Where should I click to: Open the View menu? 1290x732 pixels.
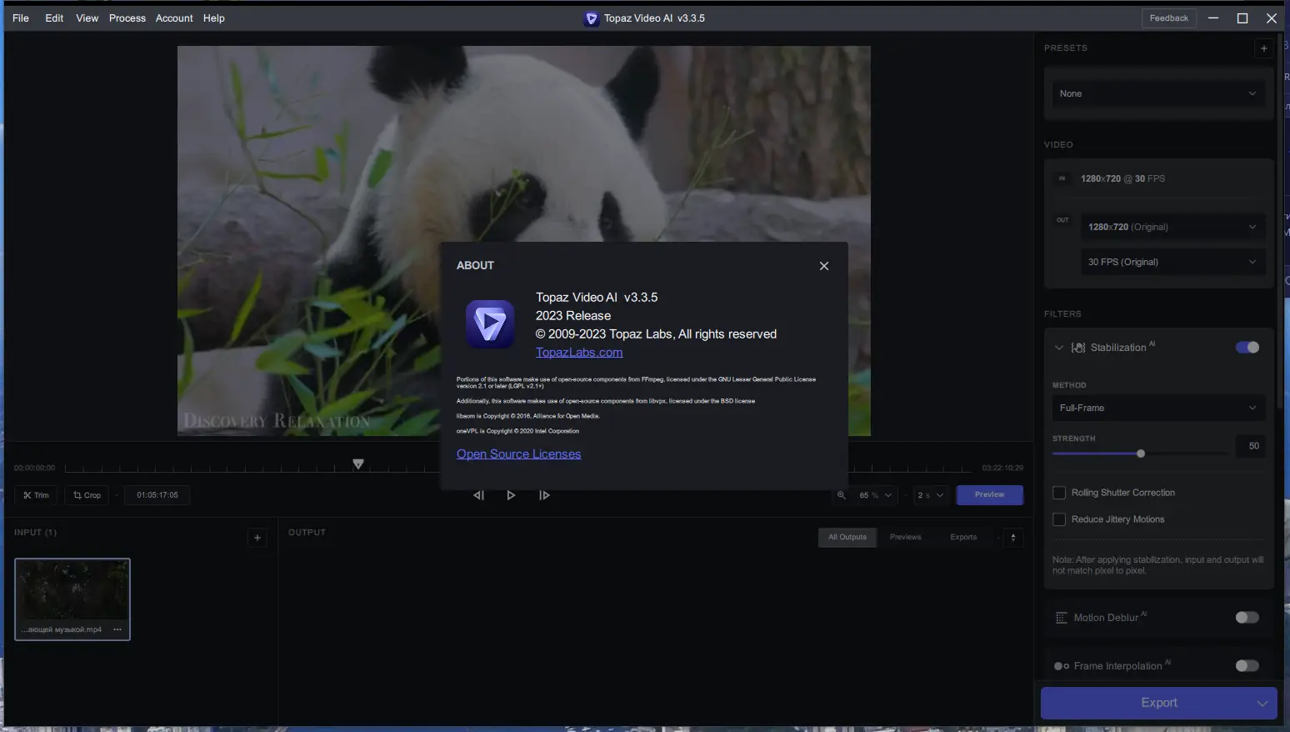tap(87, 18)
